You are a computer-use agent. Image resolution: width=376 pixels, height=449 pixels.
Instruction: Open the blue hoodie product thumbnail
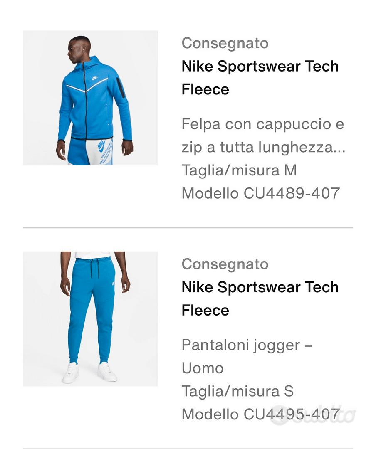point(91,98)
